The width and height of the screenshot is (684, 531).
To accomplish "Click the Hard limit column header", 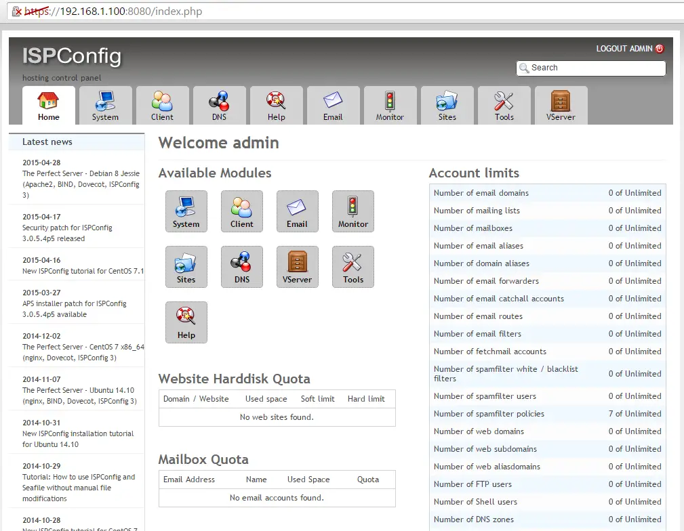I will (x=366, y=399).
